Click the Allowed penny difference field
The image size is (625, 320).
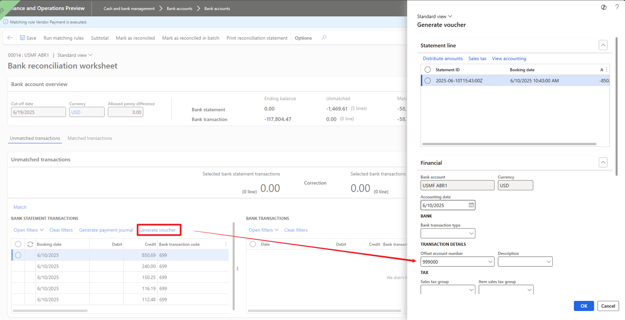(x=125, y=112)
